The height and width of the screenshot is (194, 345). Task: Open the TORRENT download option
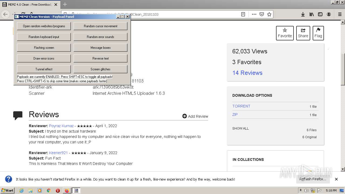click(x=241, y=106)
